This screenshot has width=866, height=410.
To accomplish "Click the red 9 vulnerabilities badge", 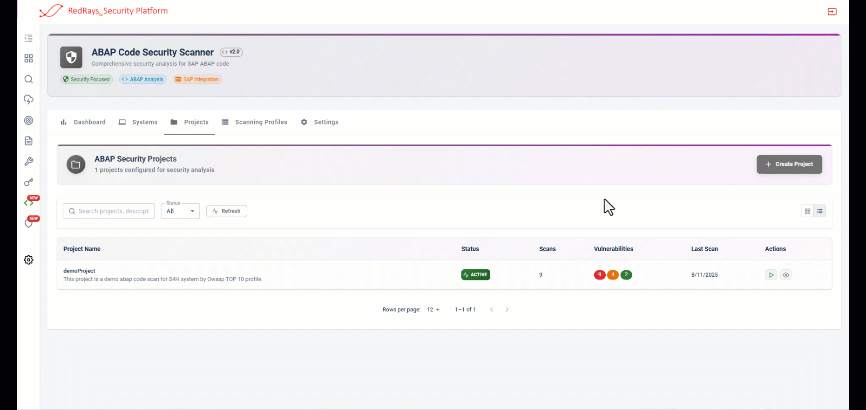I will point(600,275).
